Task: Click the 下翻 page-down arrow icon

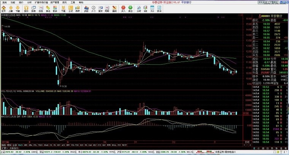Action: pos(18,9)
